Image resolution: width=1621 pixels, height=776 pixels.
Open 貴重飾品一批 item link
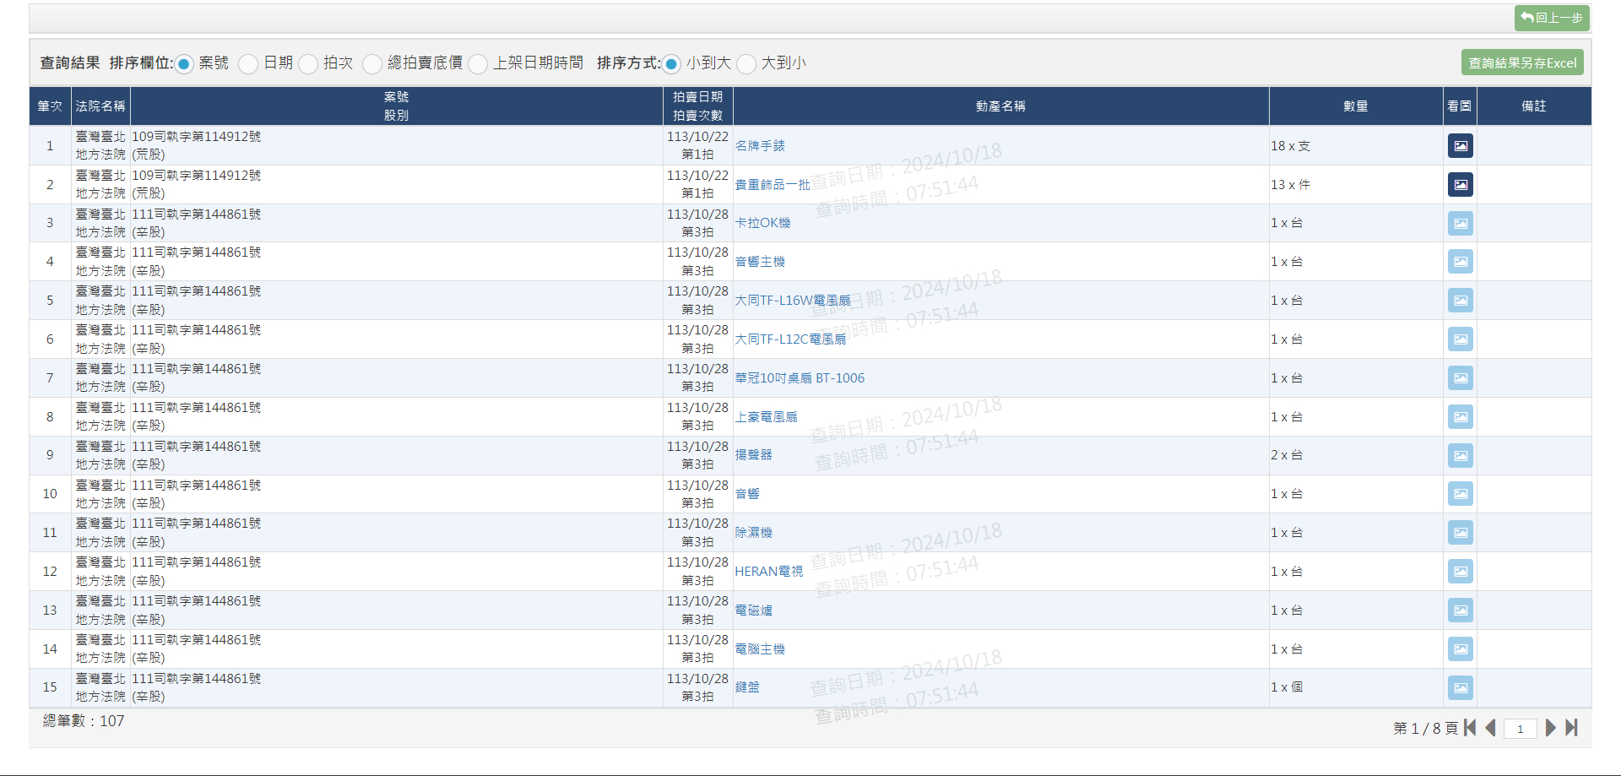click(x=773, y=184)
